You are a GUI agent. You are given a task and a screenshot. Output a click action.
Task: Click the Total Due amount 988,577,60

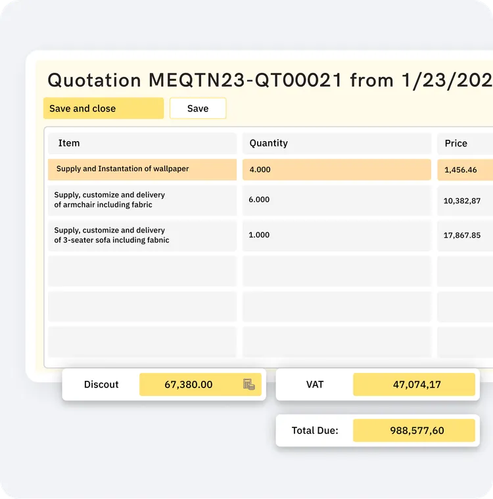point(414,430)
